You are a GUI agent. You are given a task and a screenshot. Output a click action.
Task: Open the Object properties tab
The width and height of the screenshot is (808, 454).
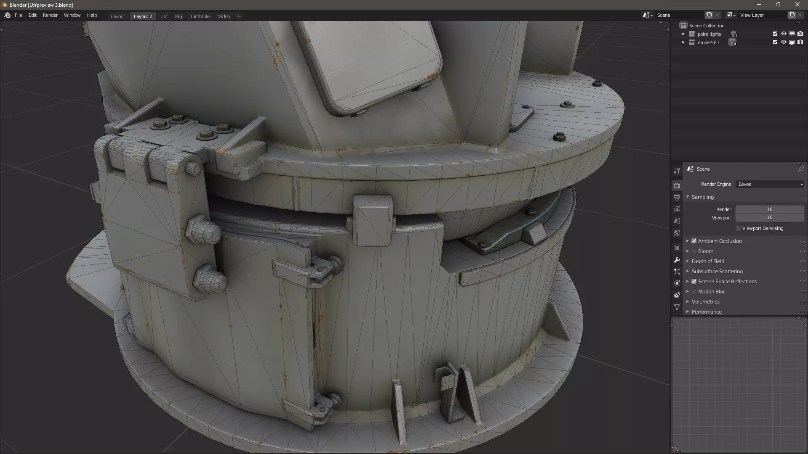click(x=677, y=248)
